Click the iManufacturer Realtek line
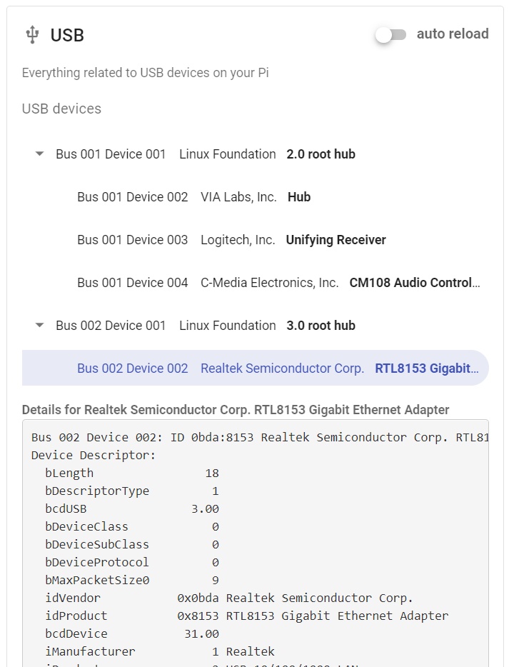509x667 pixels. pyautogui.click(x=160, y=651)
